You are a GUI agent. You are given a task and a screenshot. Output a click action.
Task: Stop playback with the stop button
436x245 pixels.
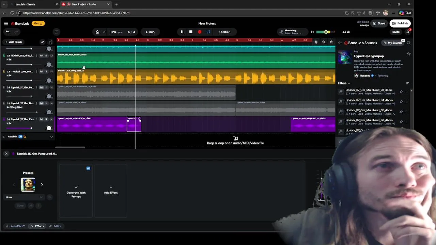coord(191,32)
